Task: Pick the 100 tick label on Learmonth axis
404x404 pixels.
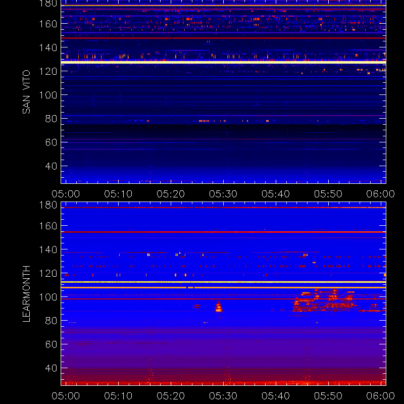Action: [48, 297]
